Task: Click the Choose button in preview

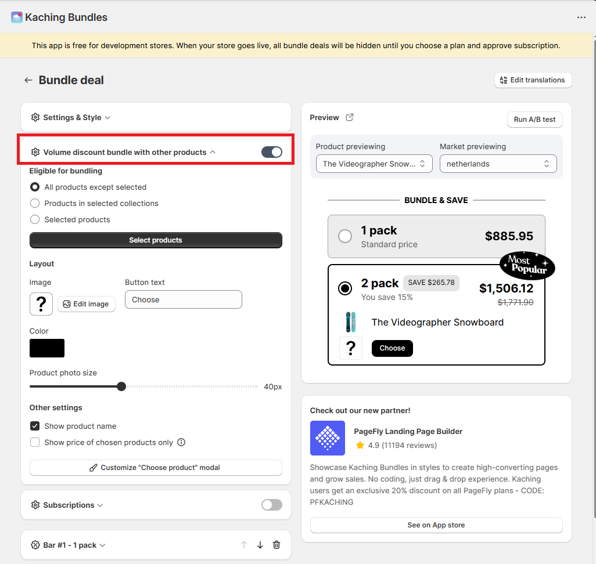Action: click(392, 348)
